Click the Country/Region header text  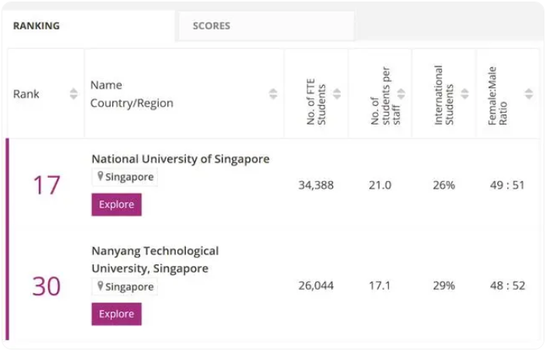132,104
